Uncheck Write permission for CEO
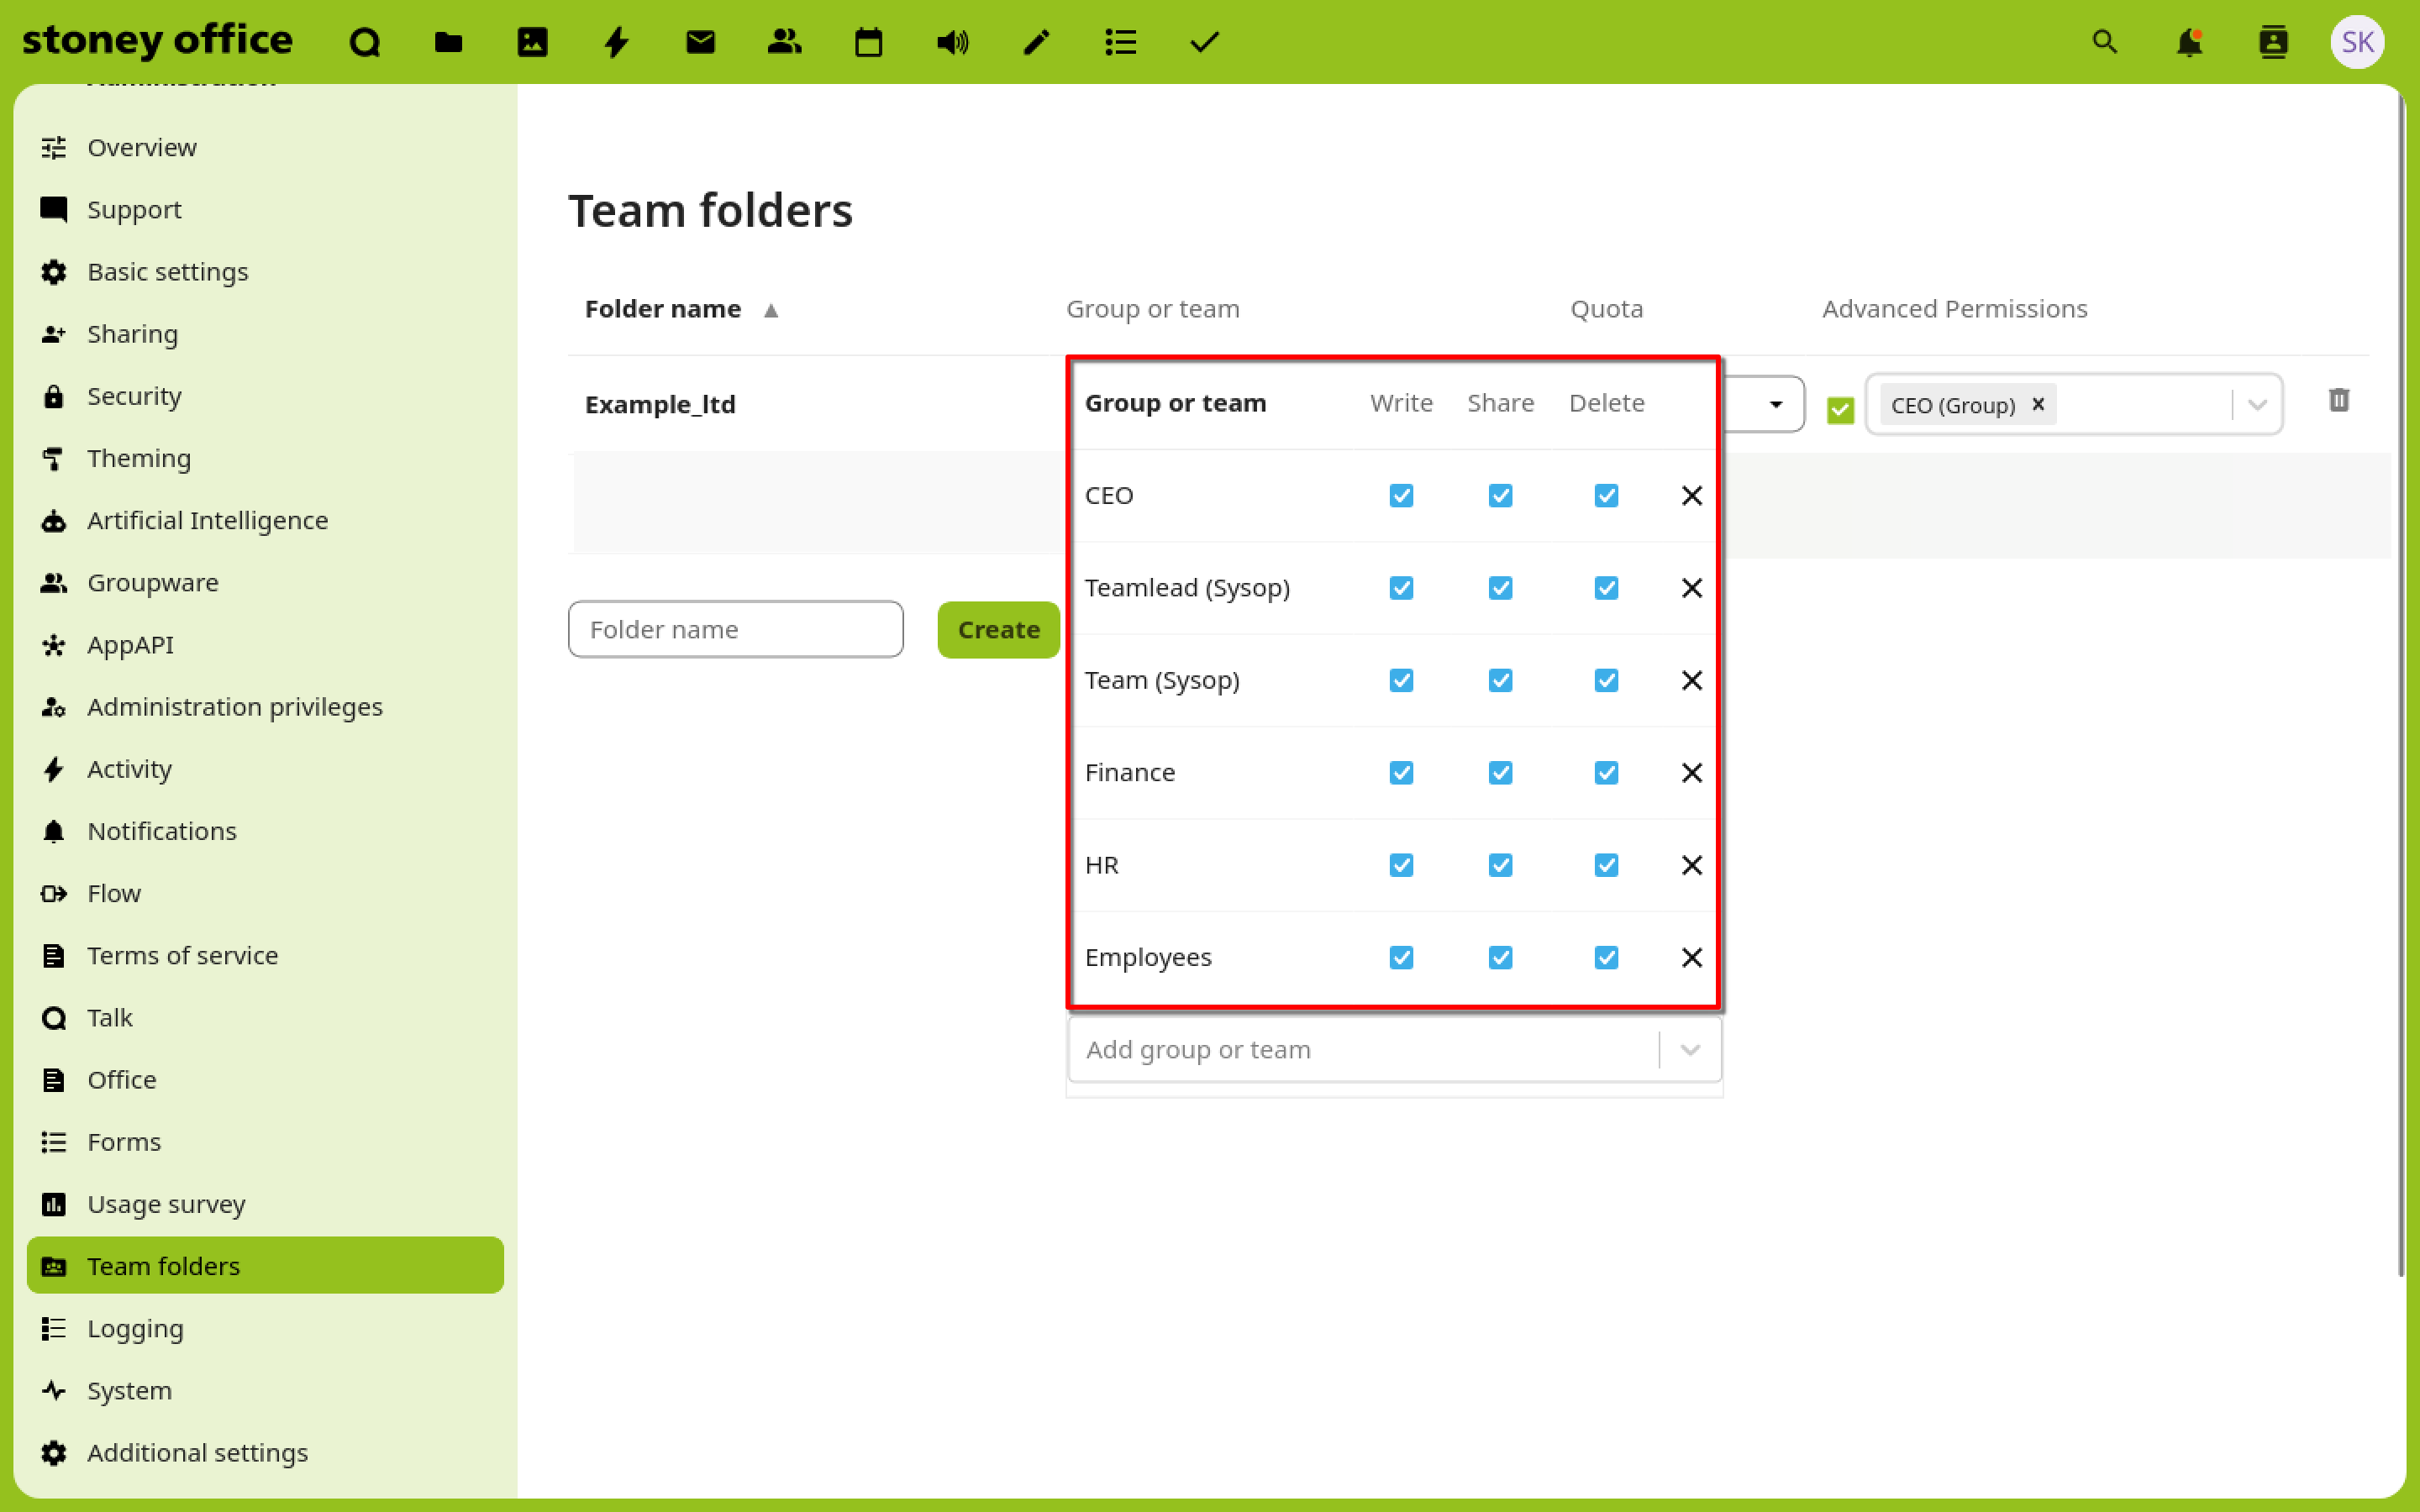 [1401, 496]
